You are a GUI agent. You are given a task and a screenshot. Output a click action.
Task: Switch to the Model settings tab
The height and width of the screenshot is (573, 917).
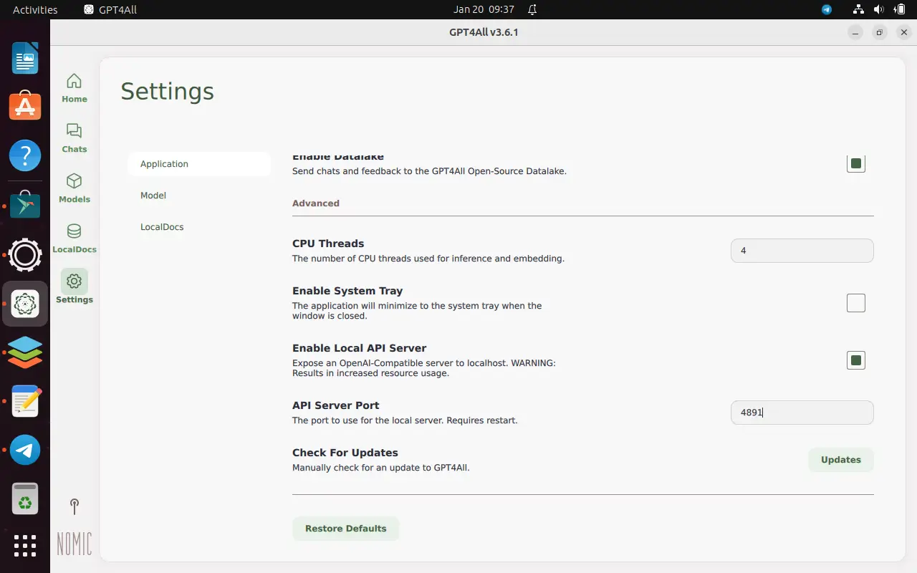tap(199, 196)
